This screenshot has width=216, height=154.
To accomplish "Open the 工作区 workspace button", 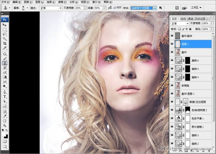I will click(195, 7).
